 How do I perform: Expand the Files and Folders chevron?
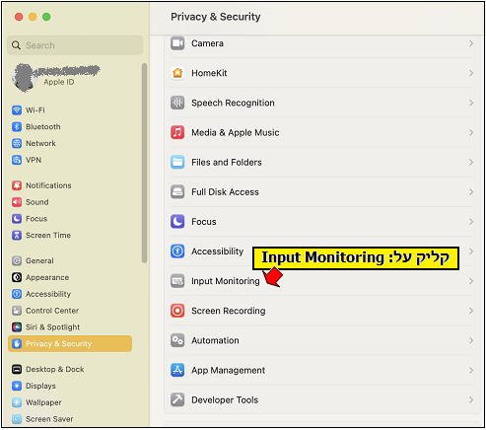[471, 162]
